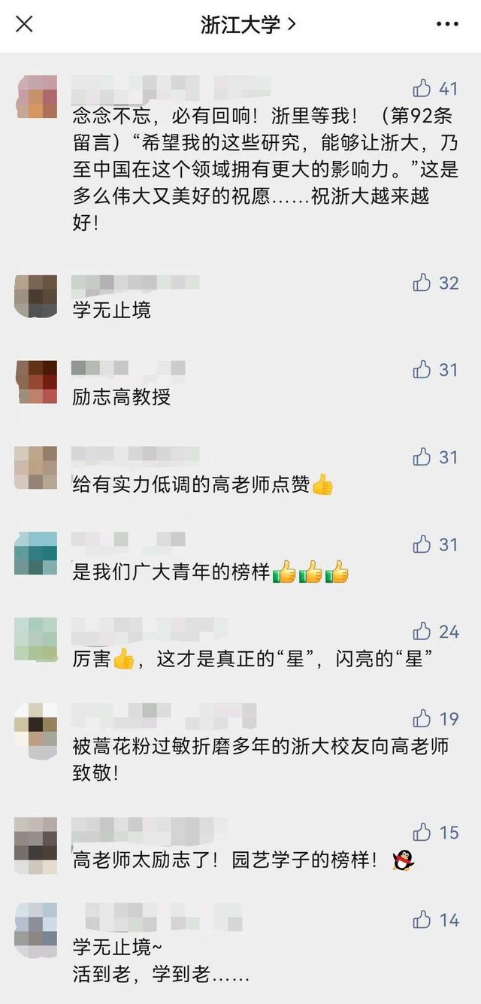481x1004 pixels.
Task: Like the comment with 41 likes
Action: (422, 88)
